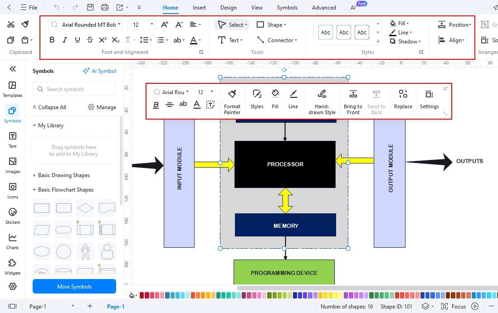This screenshot has height=313, width=498.
Task: Toggle Focus mode in status bar
Action: tap(454, 306)
